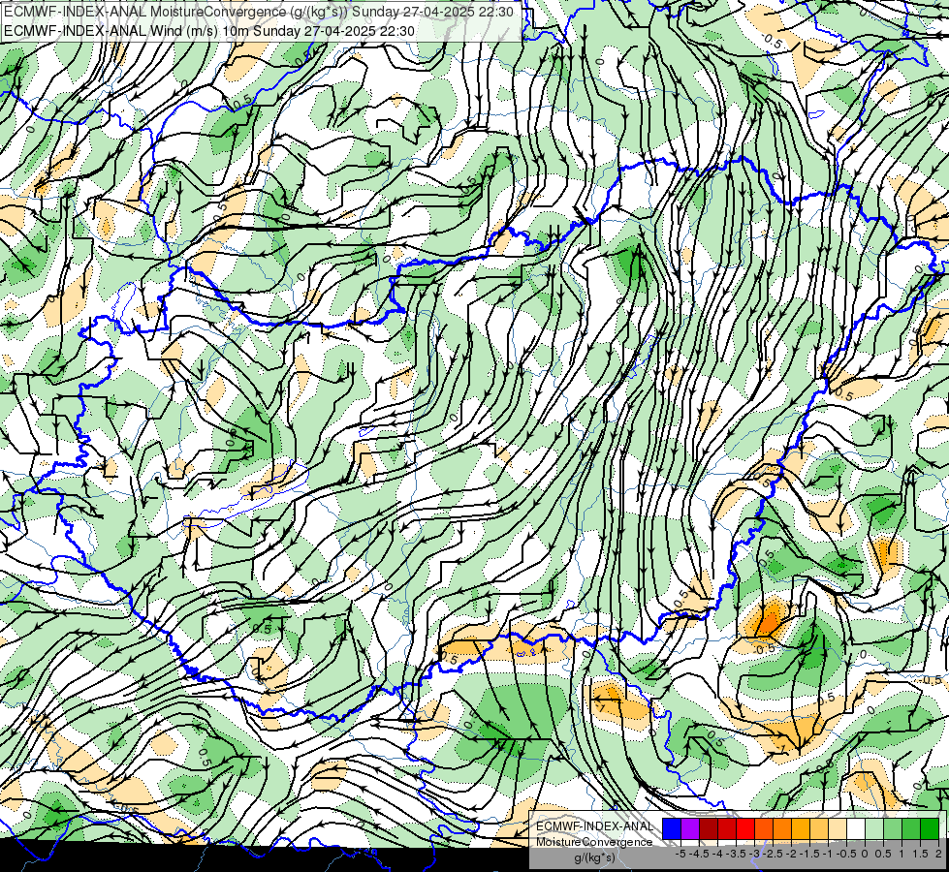Pick the palest green swatch between 0 and 0.5
949x872 pixels.
point(874,828)
